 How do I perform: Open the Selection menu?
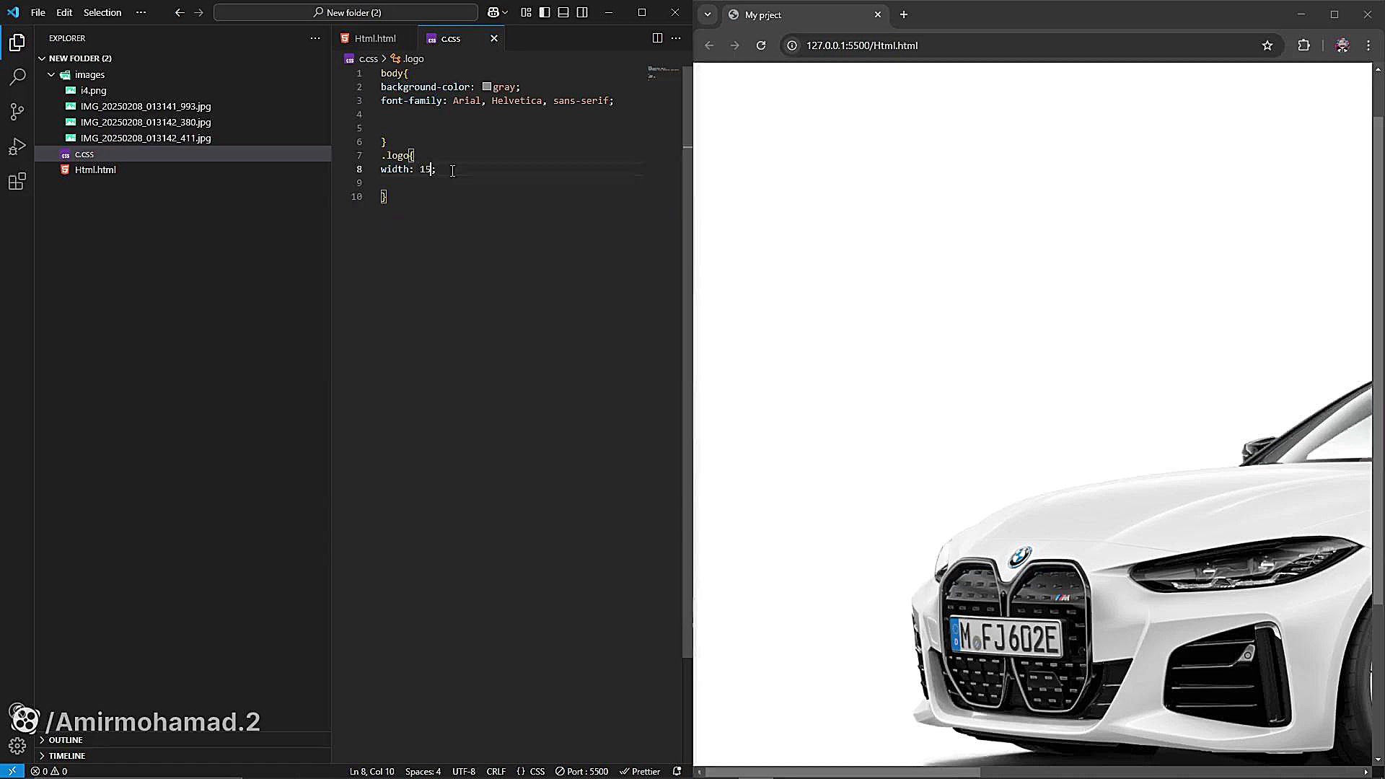[102, 12]
